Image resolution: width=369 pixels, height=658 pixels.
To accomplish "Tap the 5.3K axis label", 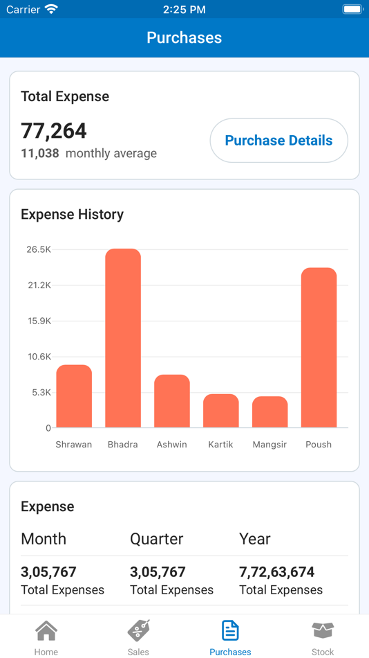I will pos(41,392).
